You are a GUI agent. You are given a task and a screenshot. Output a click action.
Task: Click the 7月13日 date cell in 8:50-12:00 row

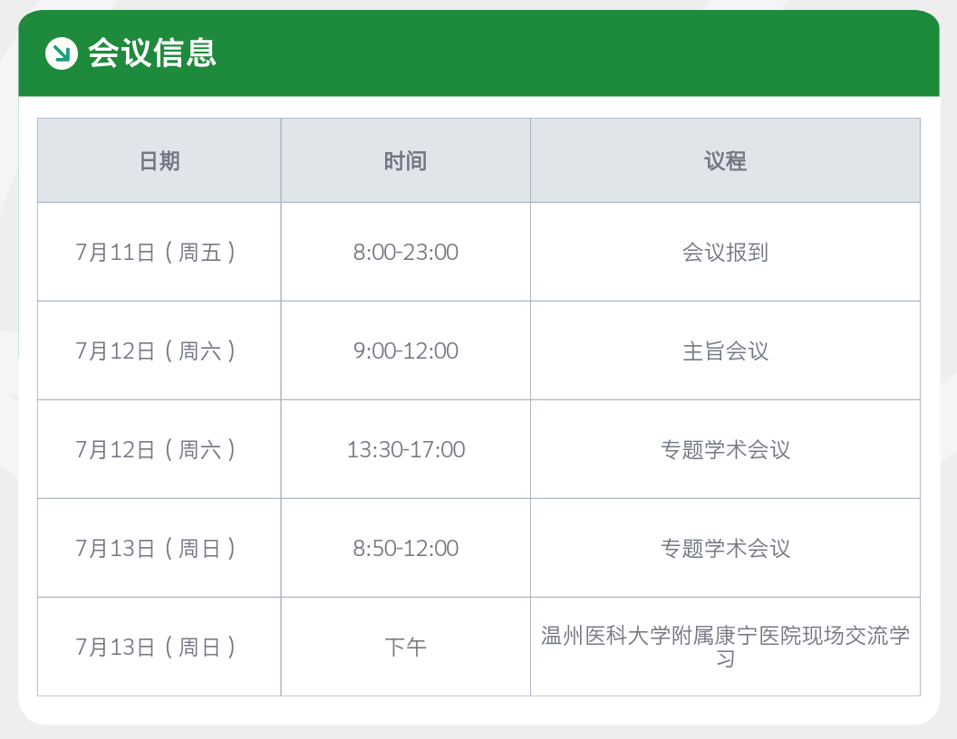pyautogui.click(x=156, y=548)
